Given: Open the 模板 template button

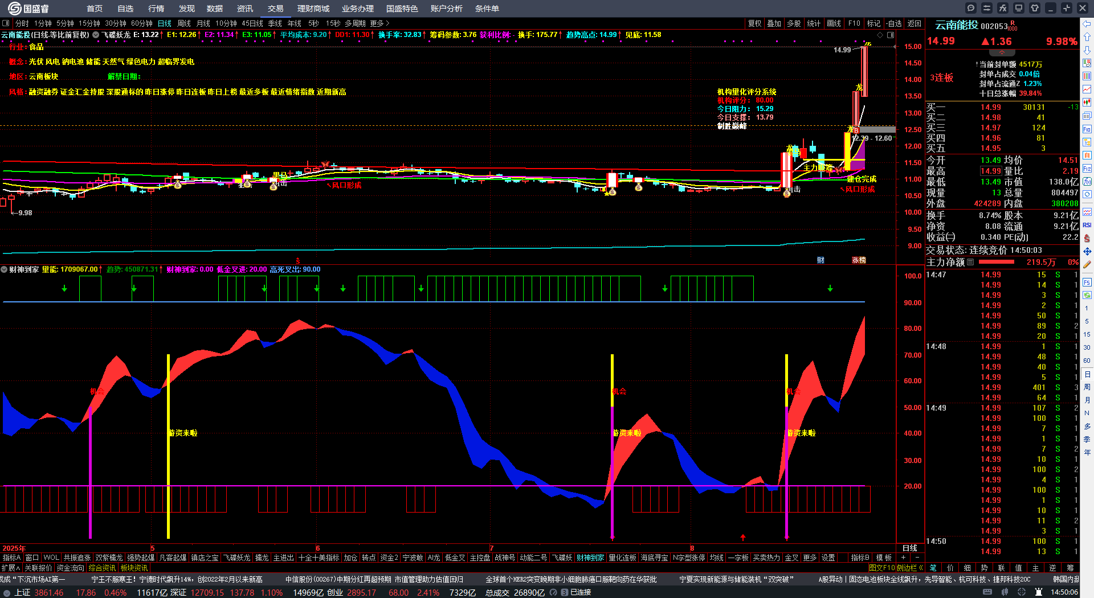Looking at the screenshot, I should [x=884, y=558].
